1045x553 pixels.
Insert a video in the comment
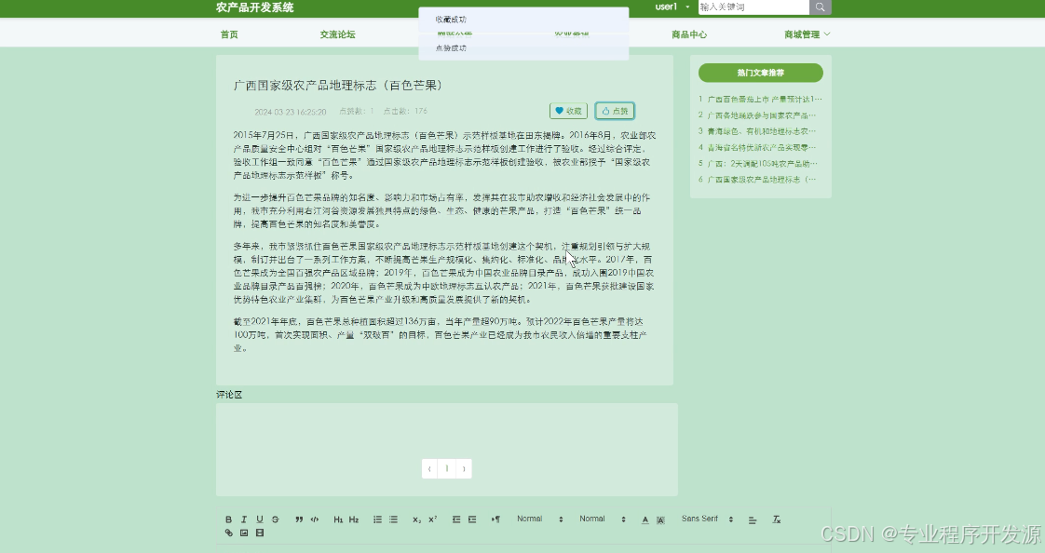pos(260,533)
